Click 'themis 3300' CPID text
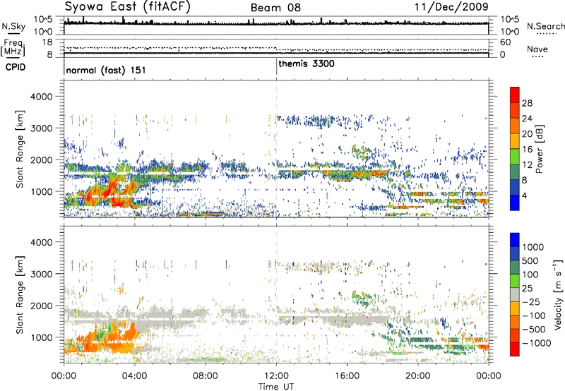Image resolution: width=565 pixels, height=391 pixels. coord(307,64)
